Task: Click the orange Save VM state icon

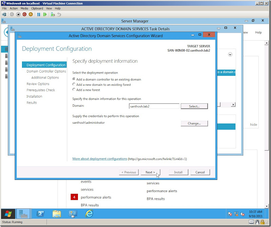Action: 30,15
